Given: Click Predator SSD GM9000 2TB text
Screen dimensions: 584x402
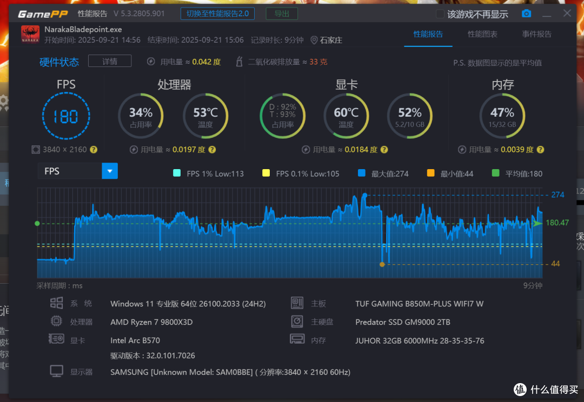Looking at the screenshot, I should 403,323.
